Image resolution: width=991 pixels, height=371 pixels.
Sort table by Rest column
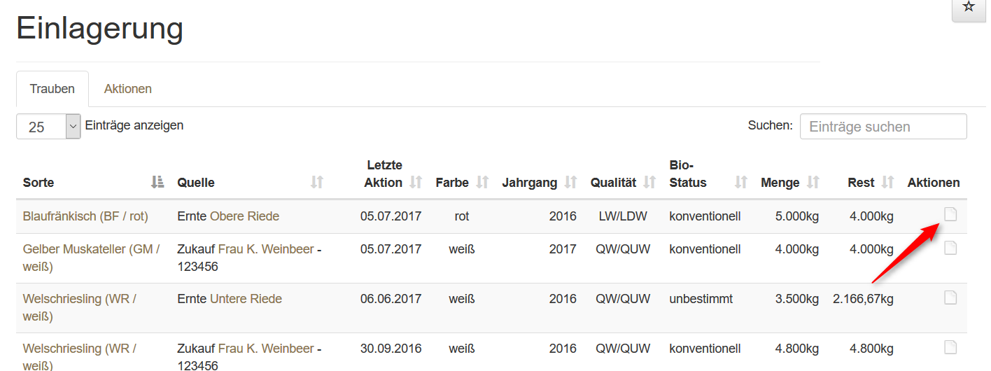[x=887, y=182]
